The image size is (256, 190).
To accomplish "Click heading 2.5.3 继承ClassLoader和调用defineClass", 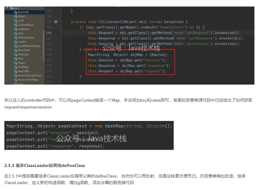I will tap(45, 165).
